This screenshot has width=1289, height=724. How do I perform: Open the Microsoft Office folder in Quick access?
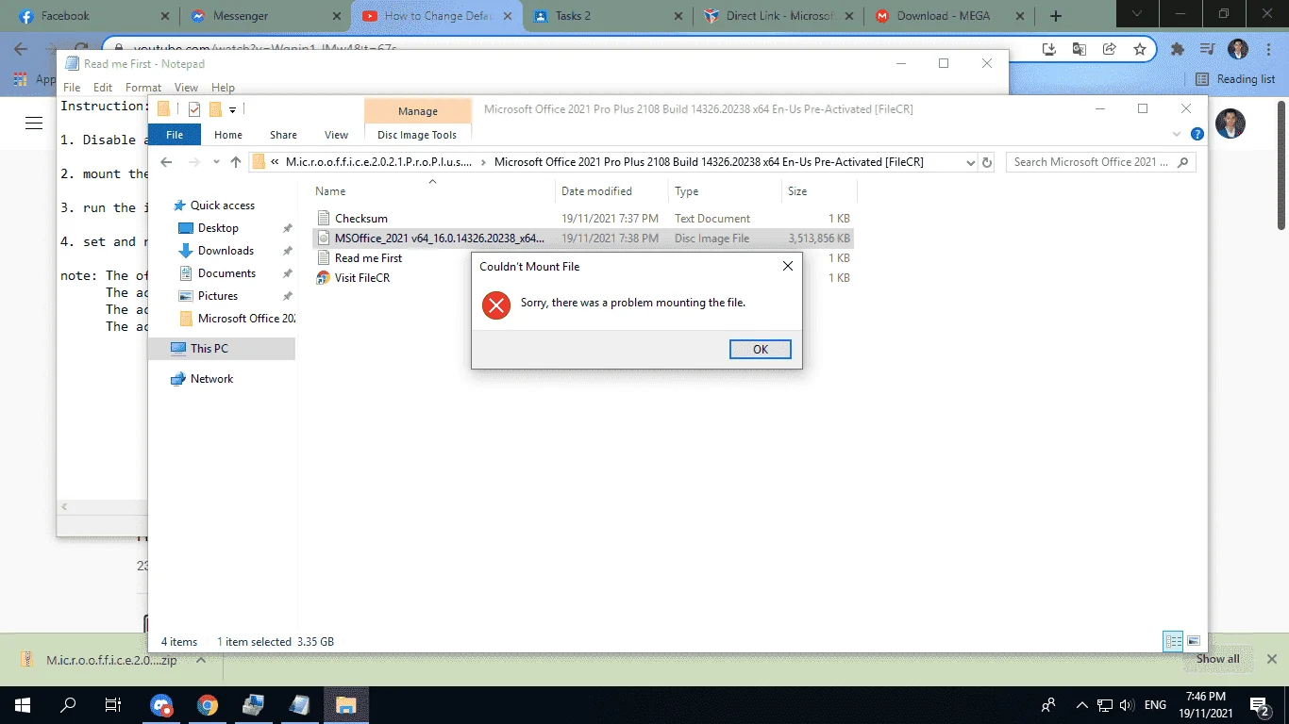237,319
